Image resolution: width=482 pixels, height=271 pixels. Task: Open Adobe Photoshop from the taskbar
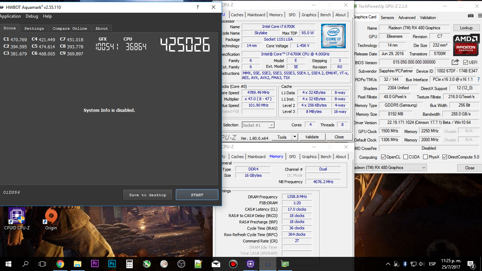pos(112,264)
